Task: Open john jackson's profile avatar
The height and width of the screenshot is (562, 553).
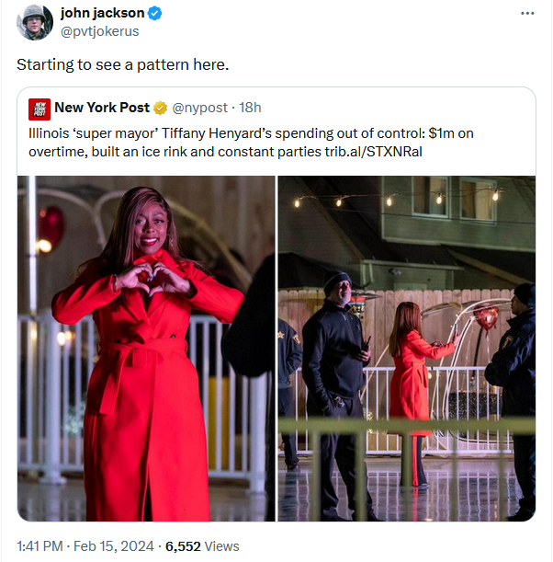Action: tap(35, 22)
